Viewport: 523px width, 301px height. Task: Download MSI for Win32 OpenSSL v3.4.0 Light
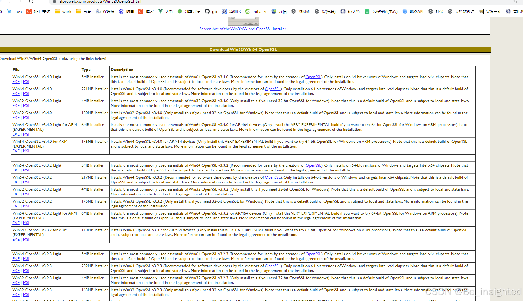(26, 106)
